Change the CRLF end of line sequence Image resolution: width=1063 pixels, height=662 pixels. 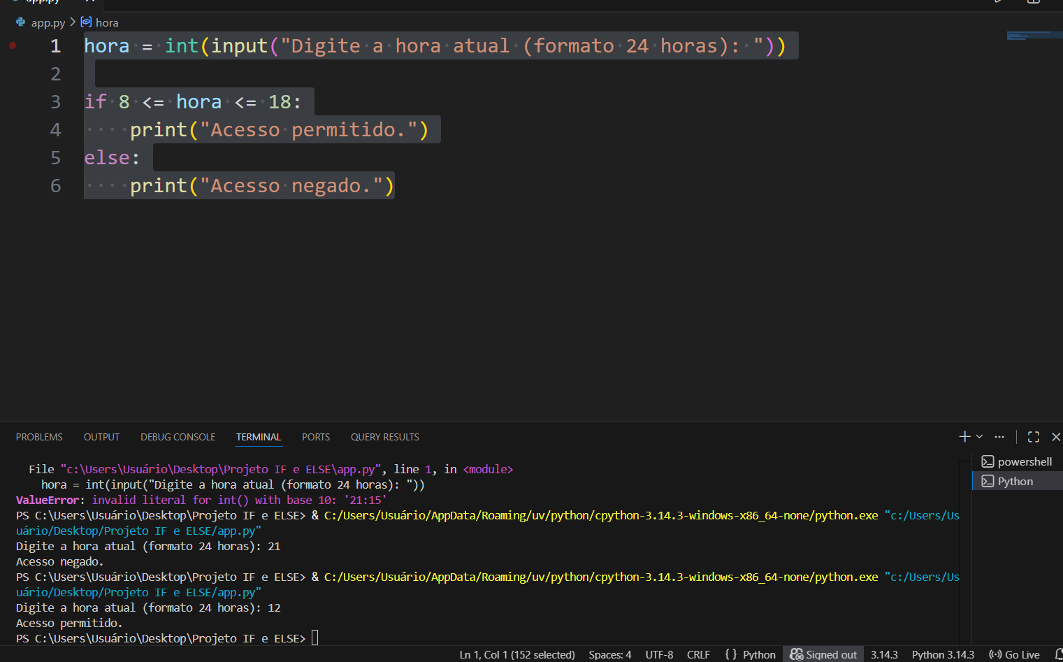click(698, 654)
